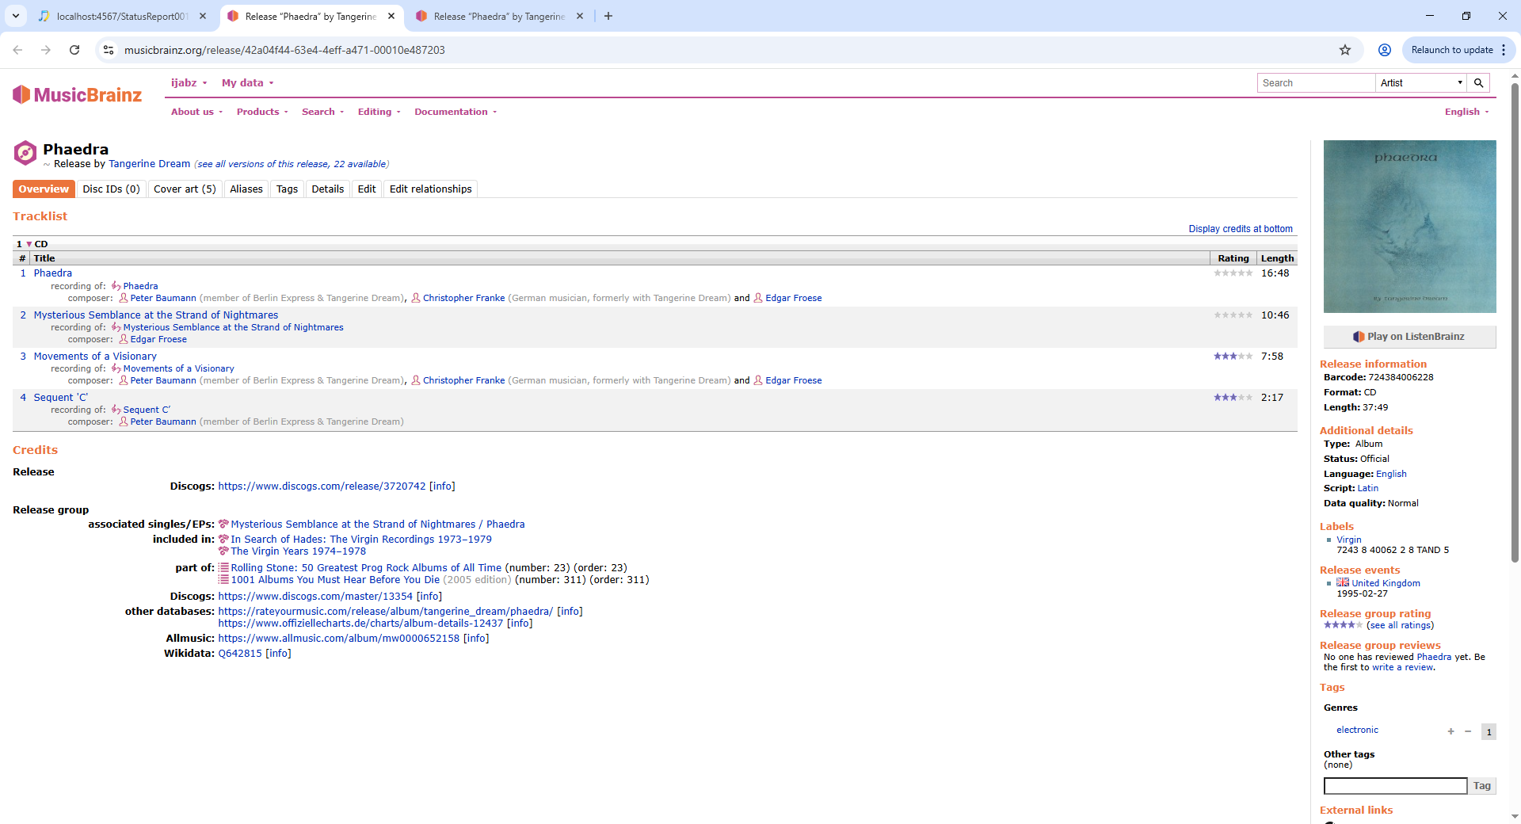
Task: Click the Tag submit button
Action: coord(1482,786)
